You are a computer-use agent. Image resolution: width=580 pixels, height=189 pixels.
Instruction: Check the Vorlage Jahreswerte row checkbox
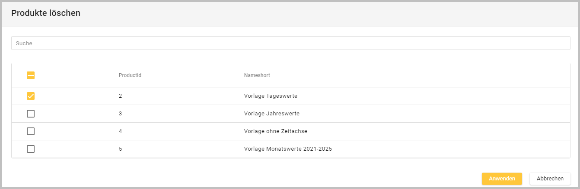pos(31,114)
